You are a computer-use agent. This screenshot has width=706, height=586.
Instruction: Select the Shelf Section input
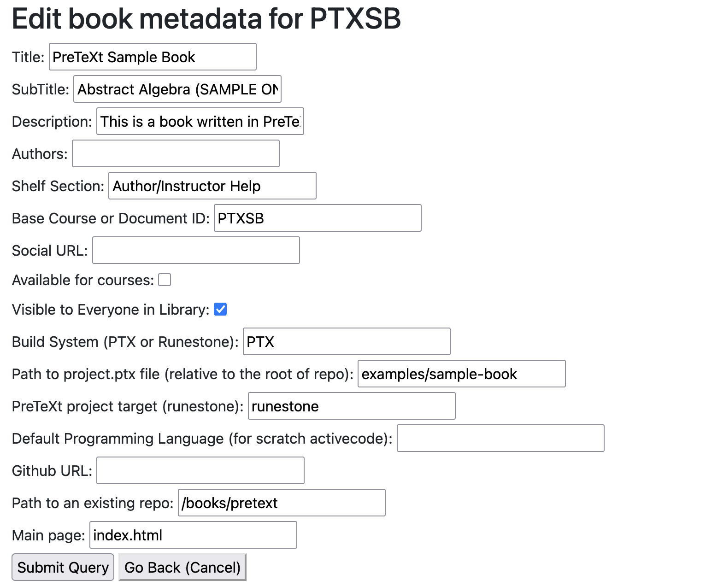[x=212, y=186]
